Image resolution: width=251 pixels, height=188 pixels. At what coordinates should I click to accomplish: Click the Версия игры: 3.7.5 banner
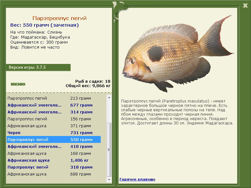tap(38, 67)
